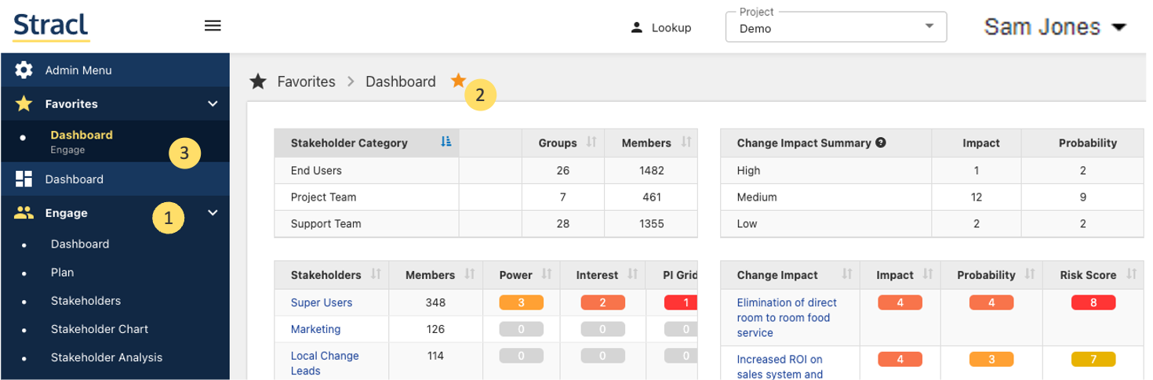Collapse the Engage section chevron
The image size is (1153, 380).
click(213, 213)
